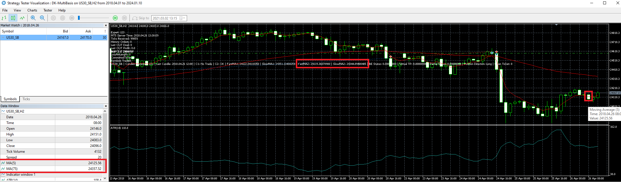Screen dimensions: 621x182
Task: Click the Tick Volume value 4132
Action: click(98, 152)
